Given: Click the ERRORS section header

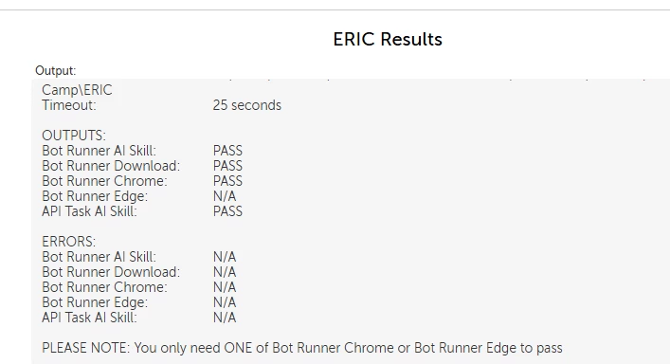Looking at the screenshot, I should pyautogui.click(x=69, y=242).
